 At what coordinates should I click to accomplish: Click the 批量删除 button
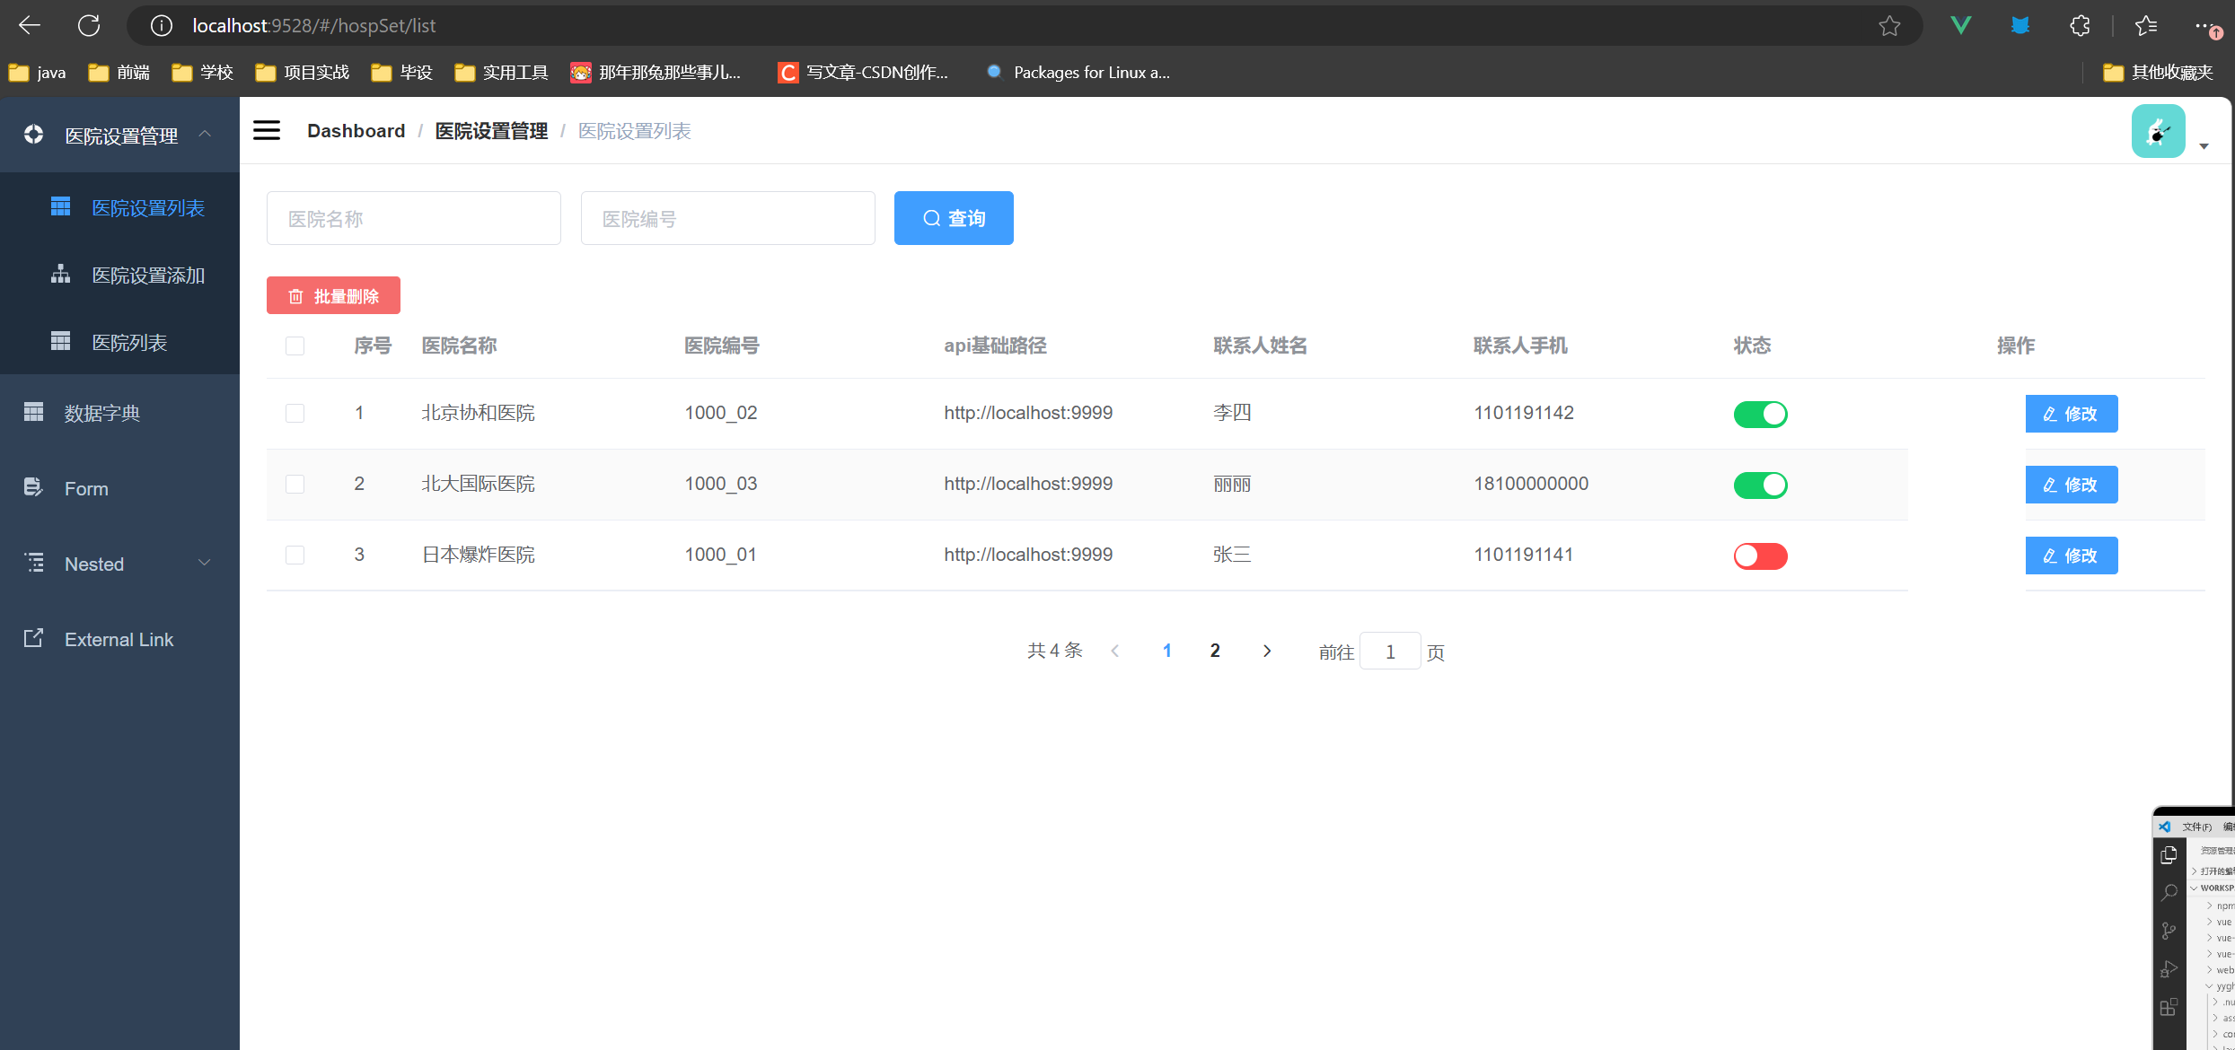333,296
